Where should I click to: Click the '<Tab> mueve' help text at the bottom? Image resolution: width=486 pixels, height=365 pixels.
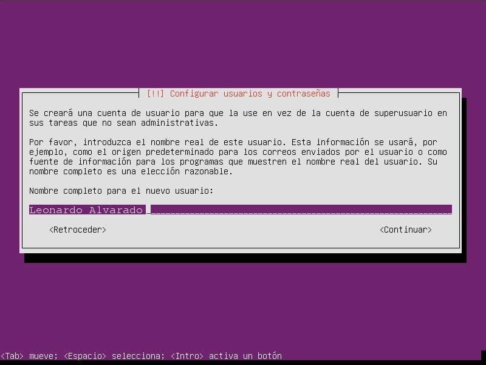(29, 356)
